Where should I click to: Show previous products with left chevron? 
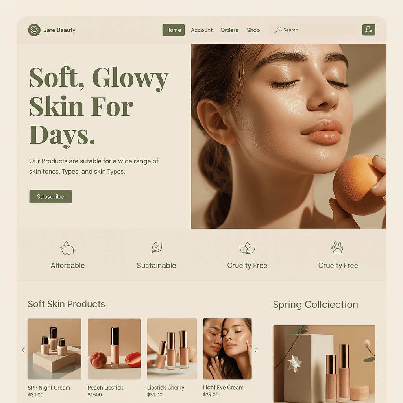pyautogui.click(x=23, y=350)
